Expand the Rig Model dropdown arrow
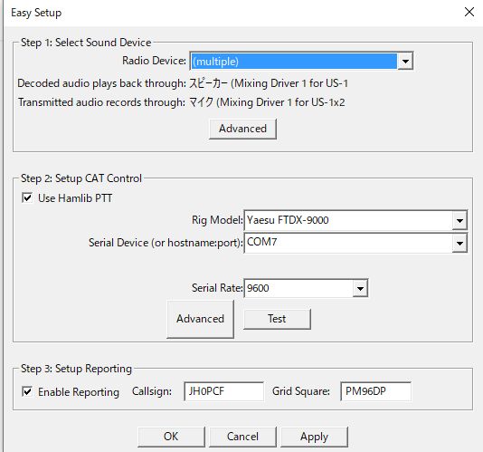 pos(459,220)
